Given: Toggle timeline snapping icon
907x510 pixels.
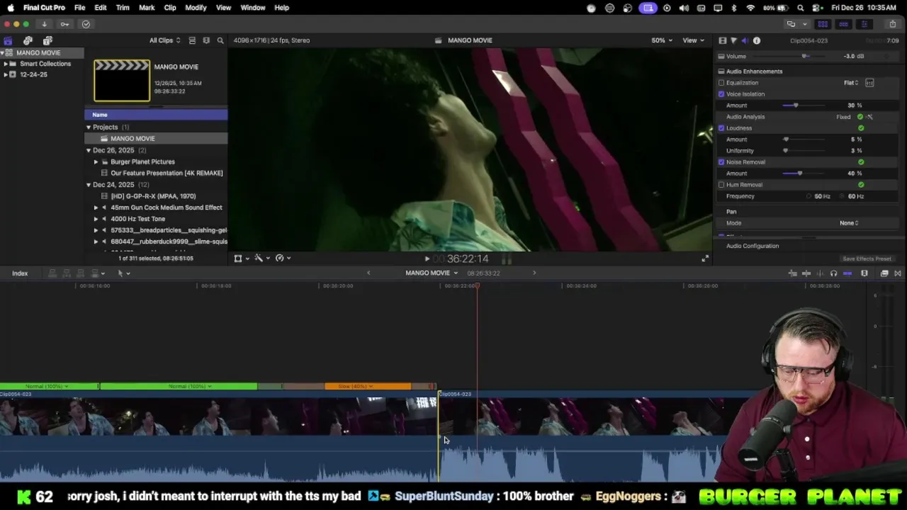Looking at the screenshot, I should [847, 273].
